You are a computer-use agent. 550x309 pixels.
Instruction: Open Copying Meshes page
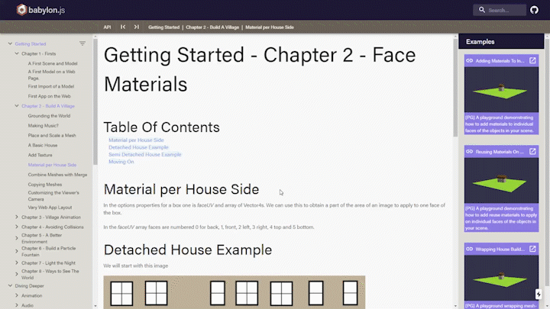(x=45, y=185)
